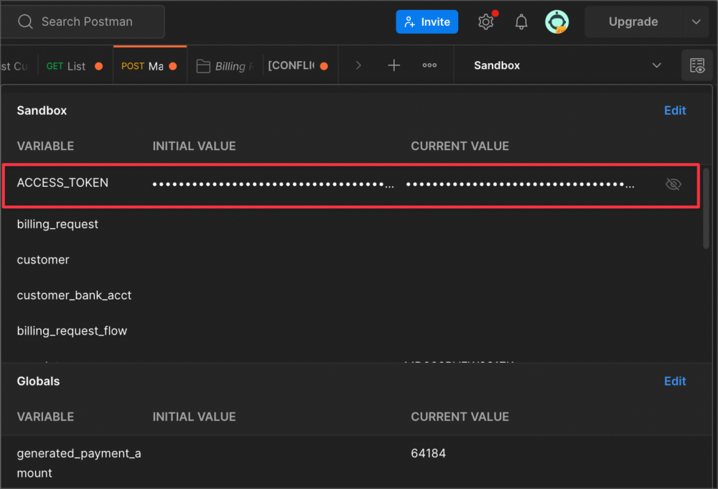This screenshot has width=718, height=489.
Task: Open the settings gear icon
Action: [x=486, y=22]
